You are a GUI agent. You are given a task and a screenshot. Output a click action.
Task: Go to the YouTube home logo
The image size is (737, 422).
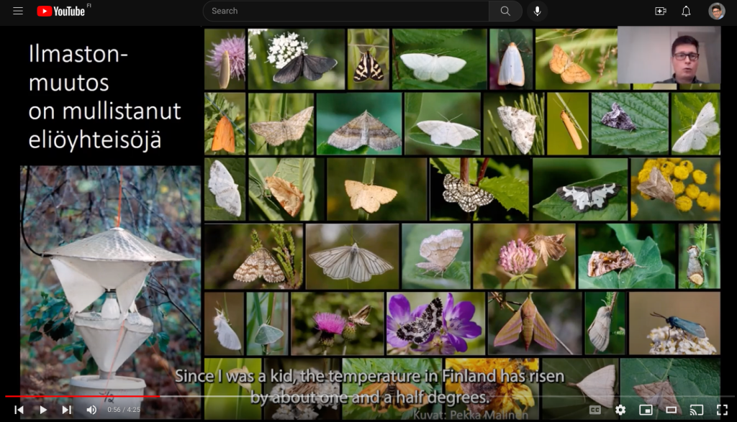(x=61, y=11)
